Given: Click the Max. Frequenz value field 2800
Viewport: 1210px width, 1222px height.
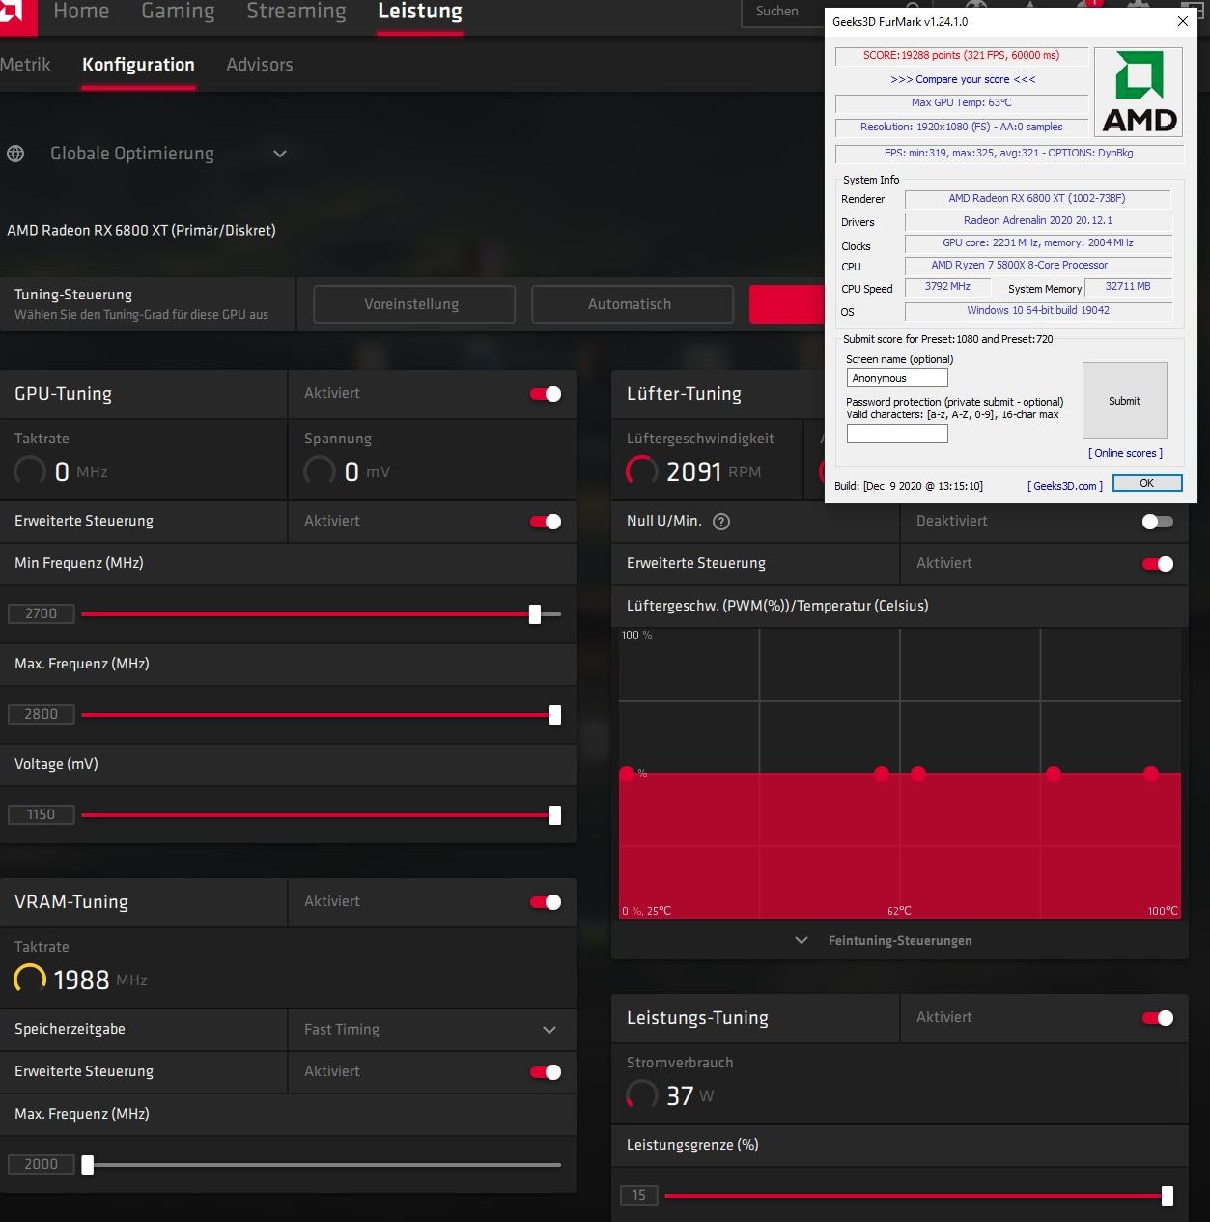Looking at the screenshot, I should coord(42,714).
